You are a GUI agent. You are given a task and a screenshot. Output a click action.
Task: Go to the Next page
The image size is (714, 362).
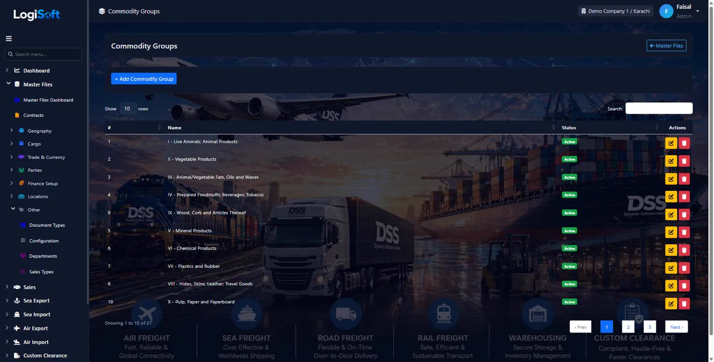(x=677, y=327)
